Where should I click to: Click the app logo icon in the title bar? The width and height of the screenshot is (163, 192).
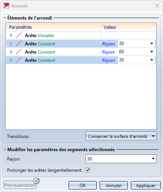6,6
